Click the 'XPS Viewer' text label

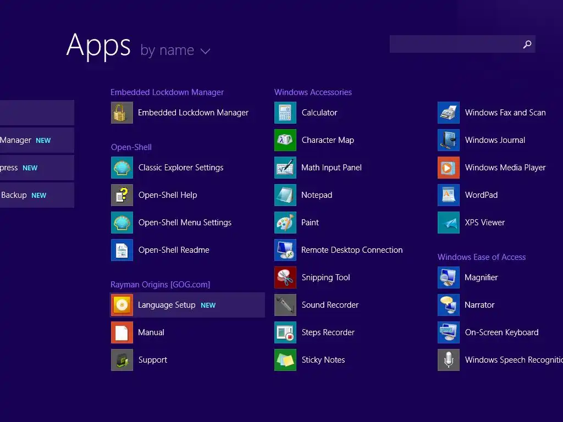(x=485, y=223)
